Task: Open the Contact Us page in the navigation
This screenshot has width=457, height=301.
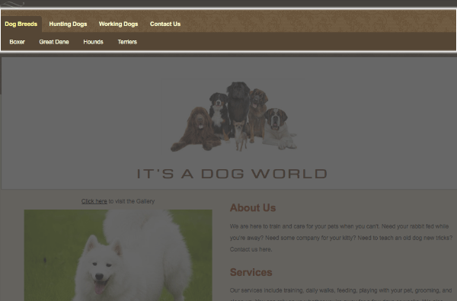Action: (165, 24)
